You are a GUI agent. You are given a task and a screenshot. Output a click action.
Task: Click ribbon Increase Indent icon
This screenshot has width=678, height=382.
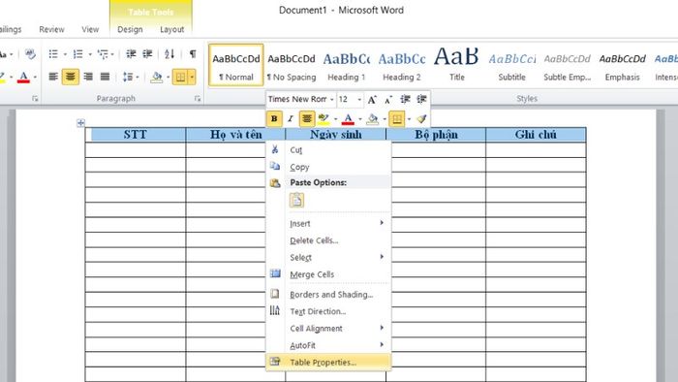pyautogui.click(x=147, y=54)
